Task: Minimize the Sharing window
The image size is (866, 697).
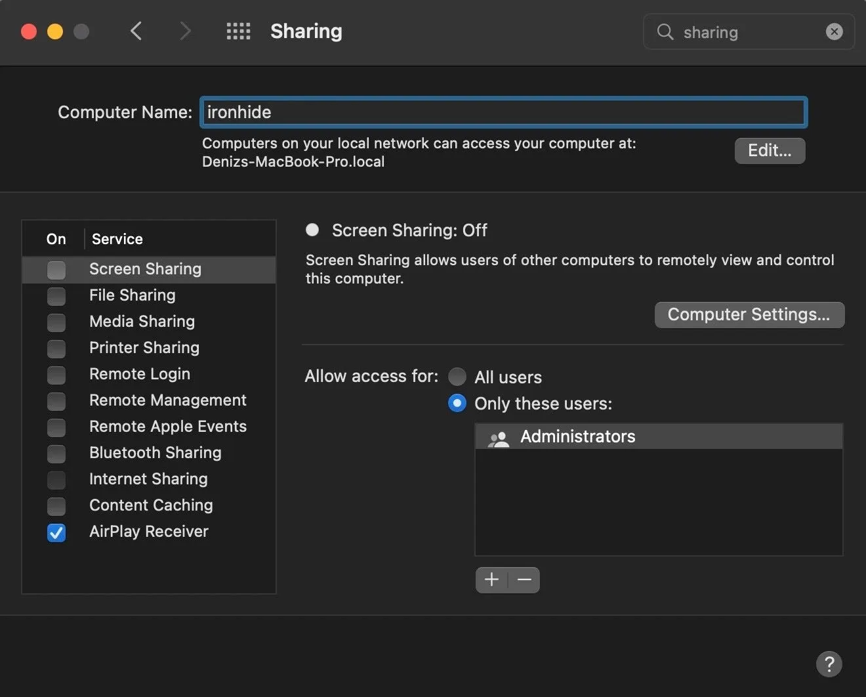Action: [55, 32]
